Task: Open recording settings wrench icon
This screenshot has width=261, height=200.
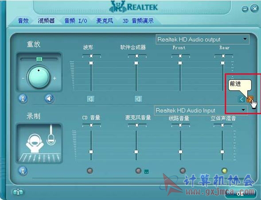Action: pos(23,171)
